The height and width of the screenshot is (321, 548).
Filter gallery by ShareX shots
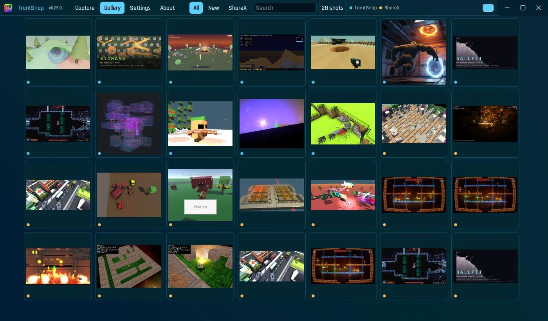(x=238, y=8)
